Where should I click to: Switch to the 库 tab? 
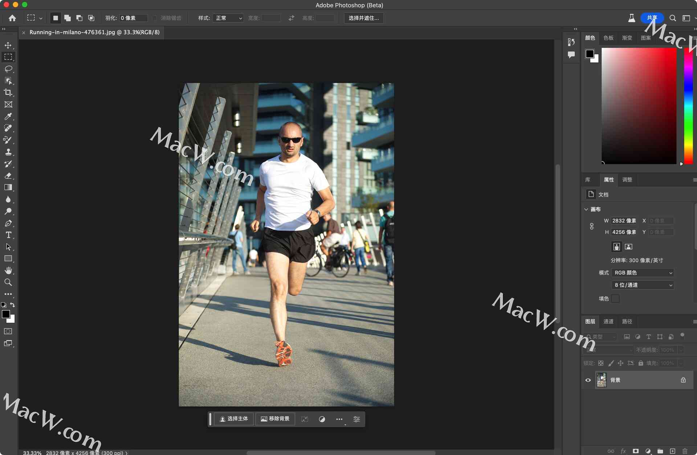588,180
